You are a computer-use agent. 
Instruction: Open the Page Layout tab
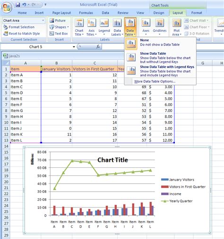(61, 13)
